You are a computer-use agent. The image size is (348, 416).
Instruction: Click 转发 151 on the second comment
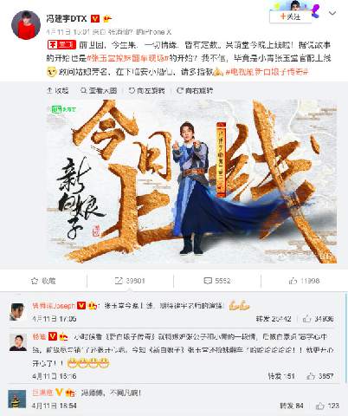point(281,376)
